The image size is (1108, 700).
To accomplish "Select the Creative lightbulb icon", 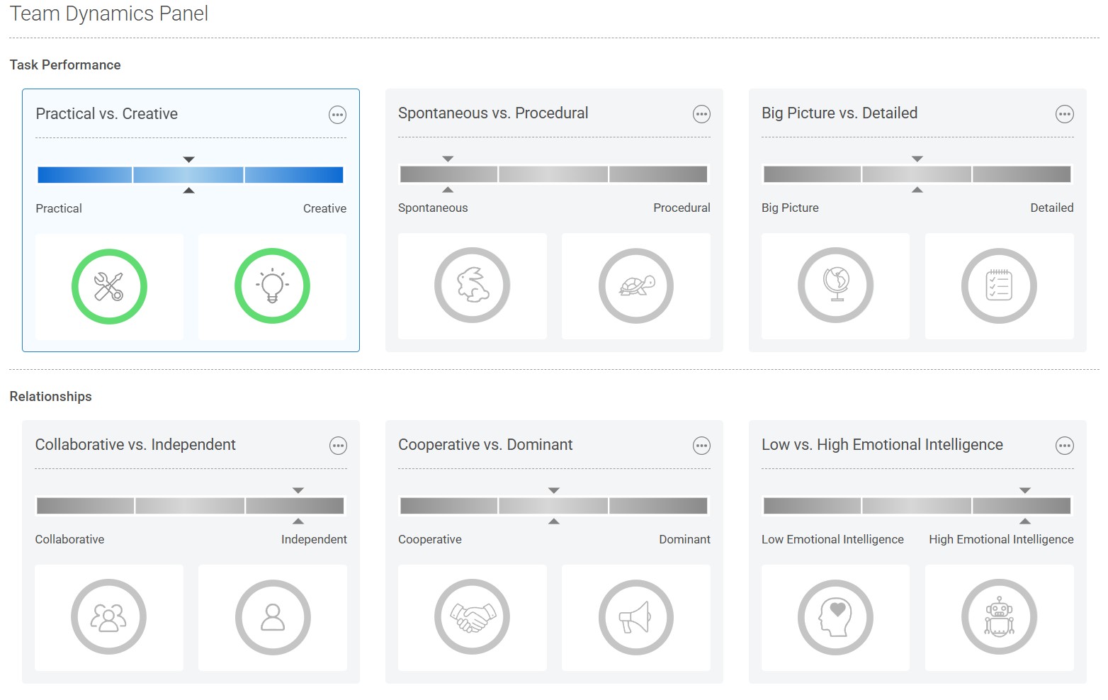I will tap(272, 286).
